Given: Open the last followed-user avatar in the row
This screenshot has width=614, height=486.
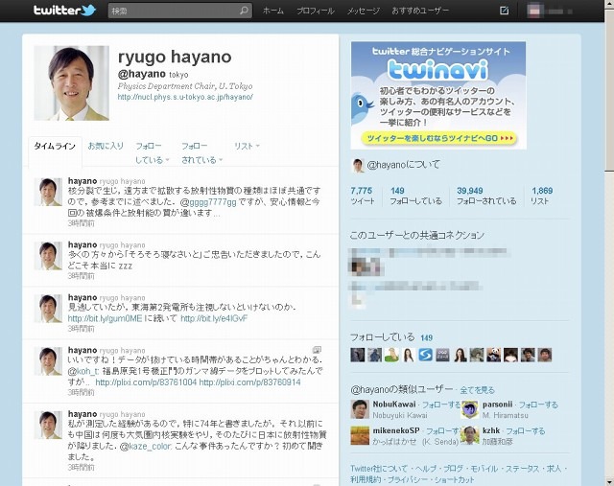Looking at the screenshot, I should pyautogui.click(x=545, y=355).
